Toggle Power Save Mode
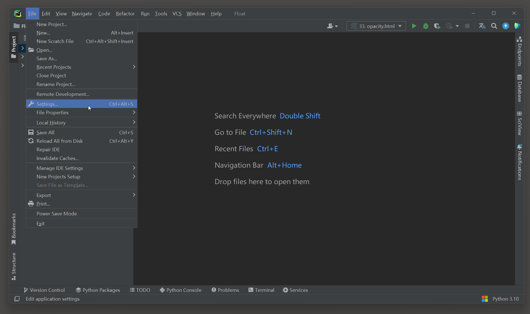Image resolution: width=530 pixels, height=314 pixels. coord(57,214)
